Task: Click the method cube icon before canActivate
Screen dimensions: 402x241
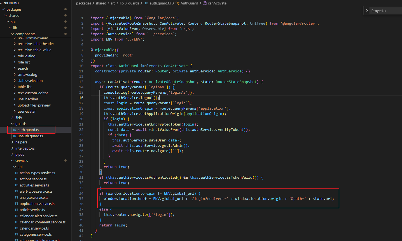Action: point(205,3)
